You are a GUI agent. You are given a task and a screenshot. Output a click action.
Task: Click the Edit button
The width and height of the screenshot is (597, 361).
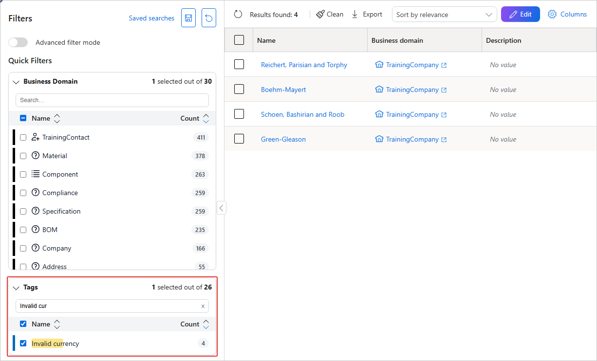(521, 14)
